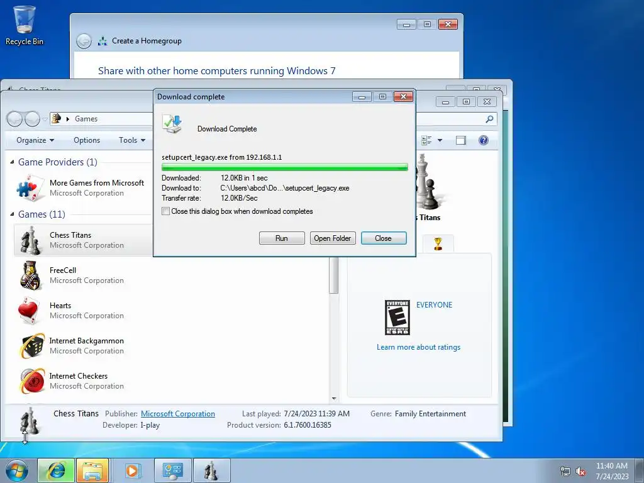Click the Show desktop strip
This screenshot has height=483, width=644.
coord(640,470)
